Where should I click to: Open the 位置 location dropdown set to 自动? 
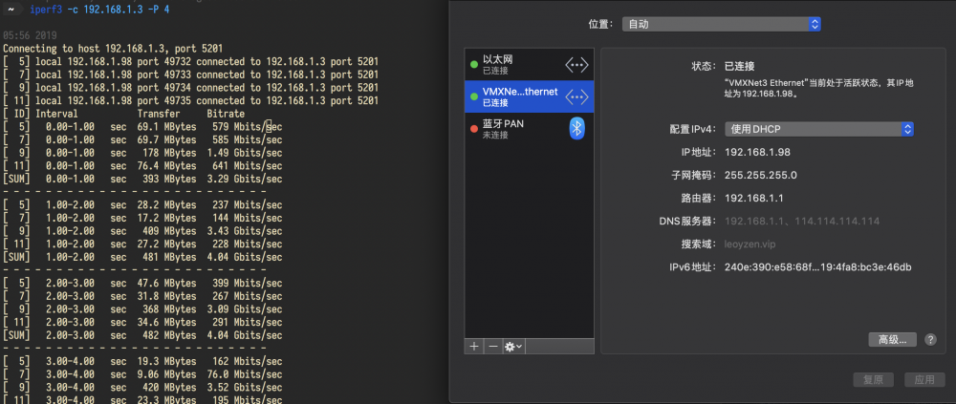tap(721, 25)
